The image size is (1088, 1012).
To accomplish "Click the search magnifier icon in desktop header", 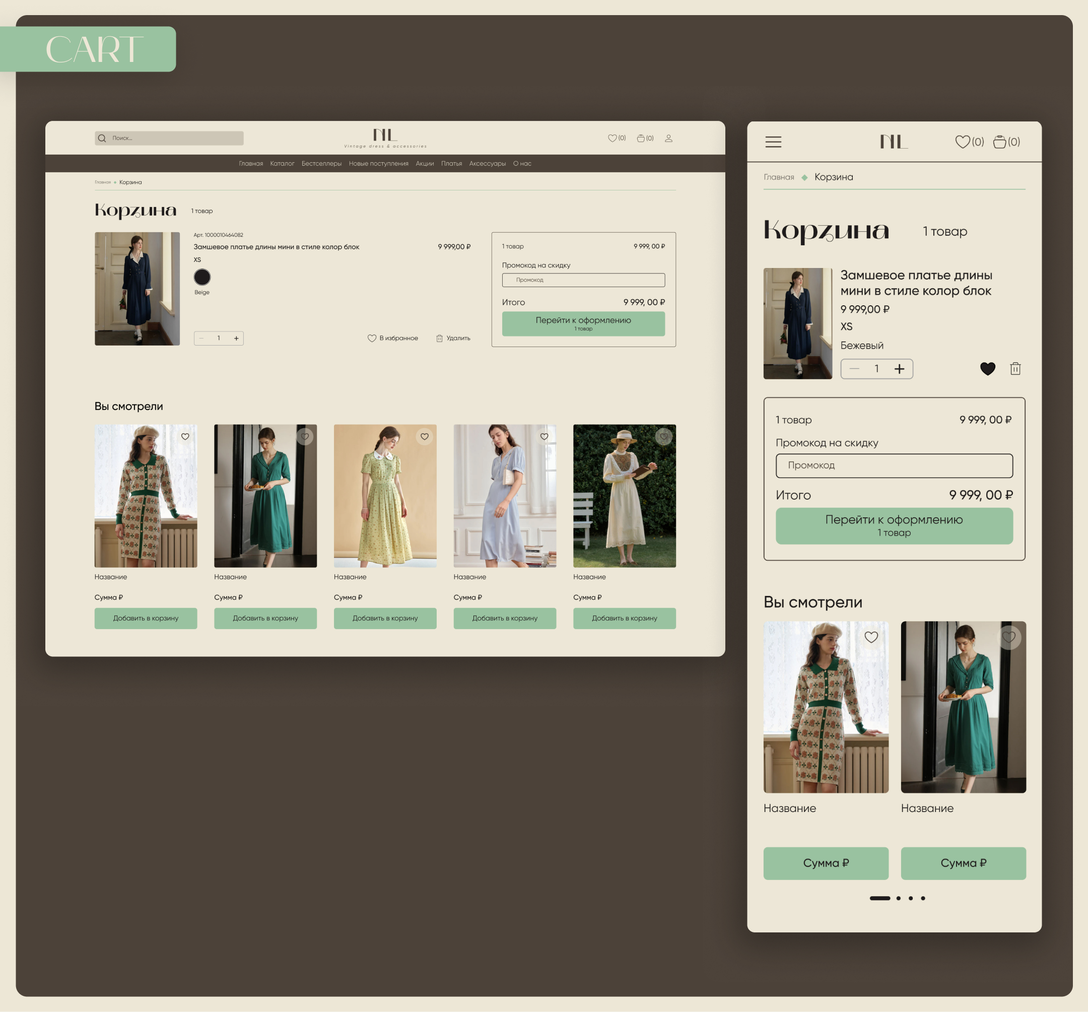I will 102,138.
